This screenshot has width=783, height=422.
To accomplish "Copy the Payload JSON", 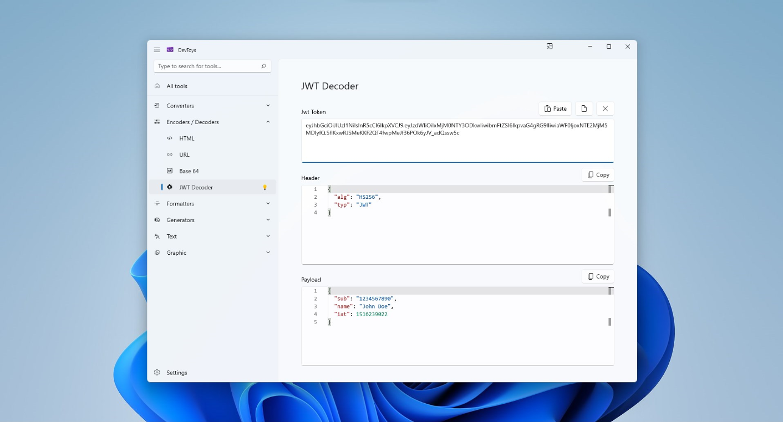I will [598, 276].
